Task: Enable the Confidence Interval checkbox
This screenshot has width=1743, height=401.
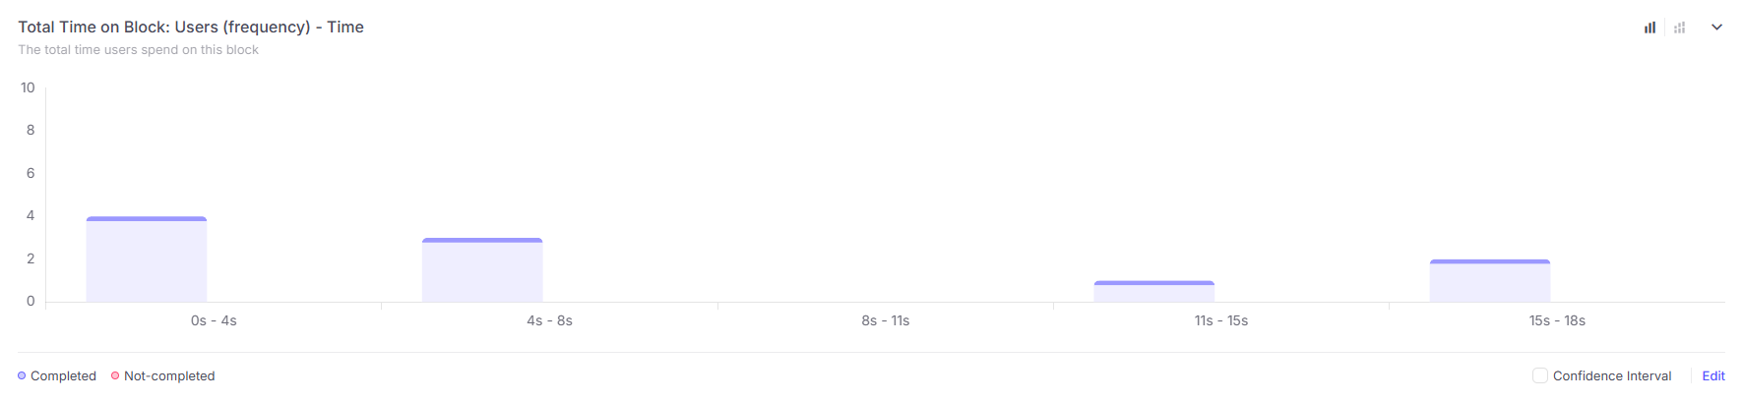Action: pos(1540,375)
